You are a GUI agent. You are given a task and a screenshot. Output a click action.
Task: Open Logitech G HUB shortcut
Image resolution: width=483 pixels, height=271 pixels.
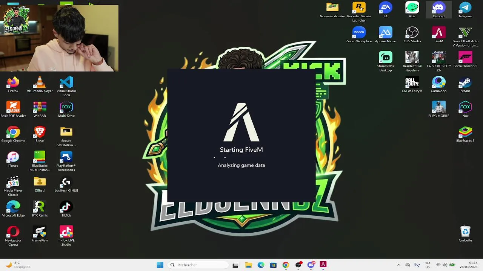pos(66,184)
